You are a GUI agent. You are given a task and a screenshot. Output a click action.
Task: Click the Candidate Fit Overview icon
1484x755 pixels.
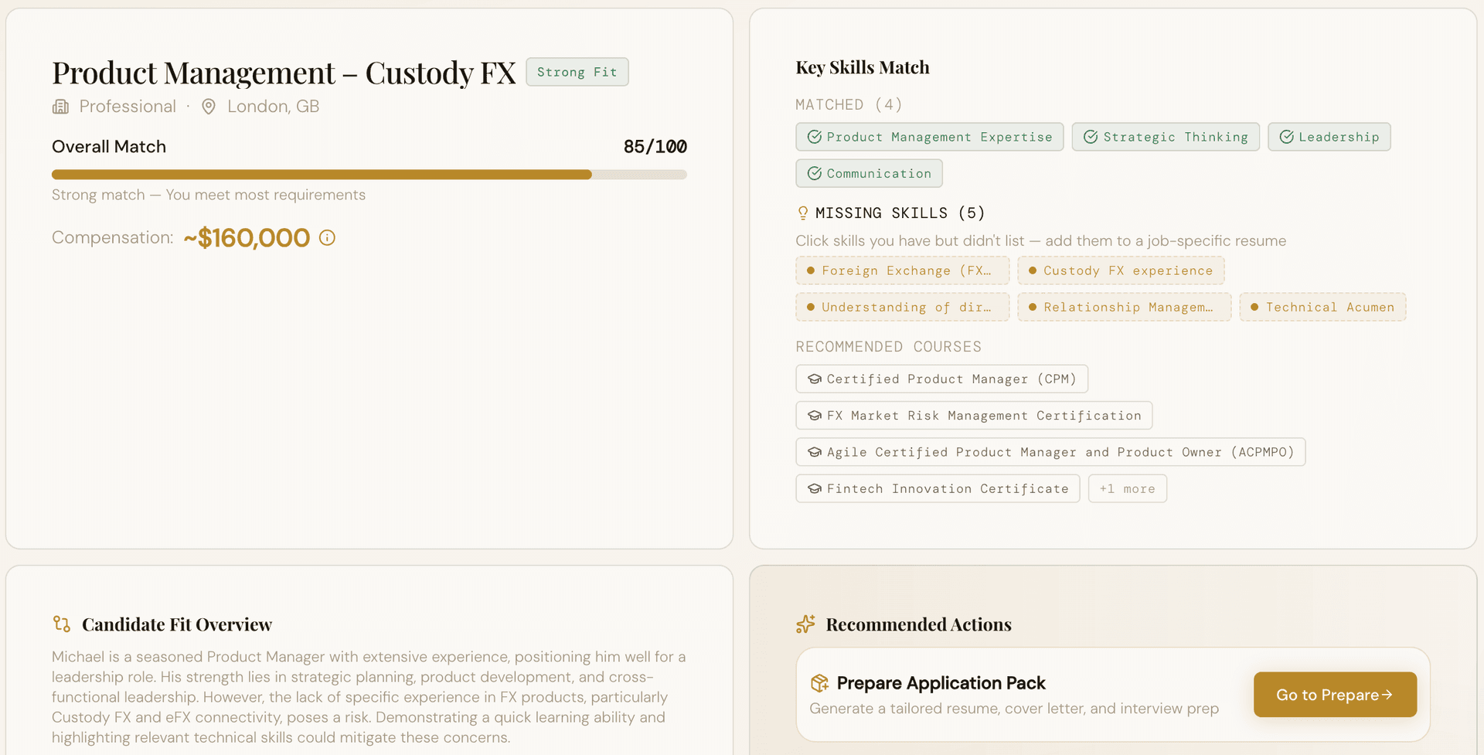pos(62,624)
